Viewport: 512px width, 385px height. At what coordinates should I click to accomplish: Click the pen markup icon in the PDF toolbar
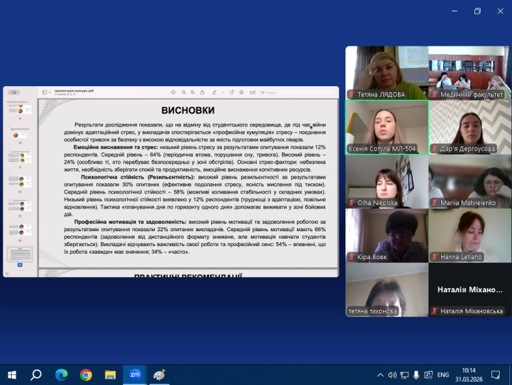tap(214, 92)
